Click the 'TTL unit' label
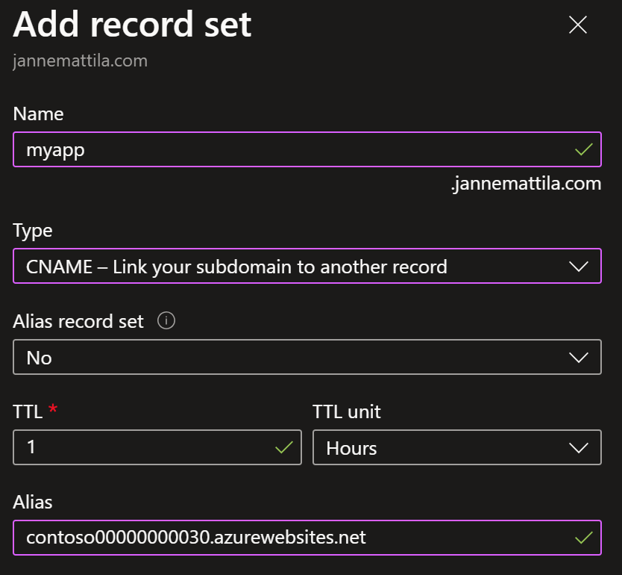 pyautogui.click(x=347, y=411)
